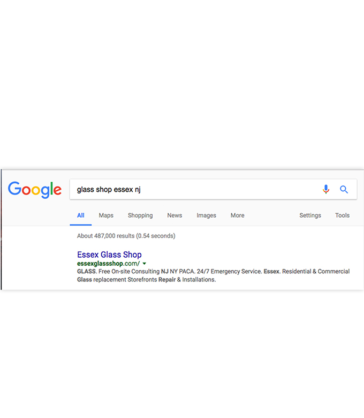The width and height of the screenshot is (364, 418).
Task: Open the Settings menu
Action: 310,215
